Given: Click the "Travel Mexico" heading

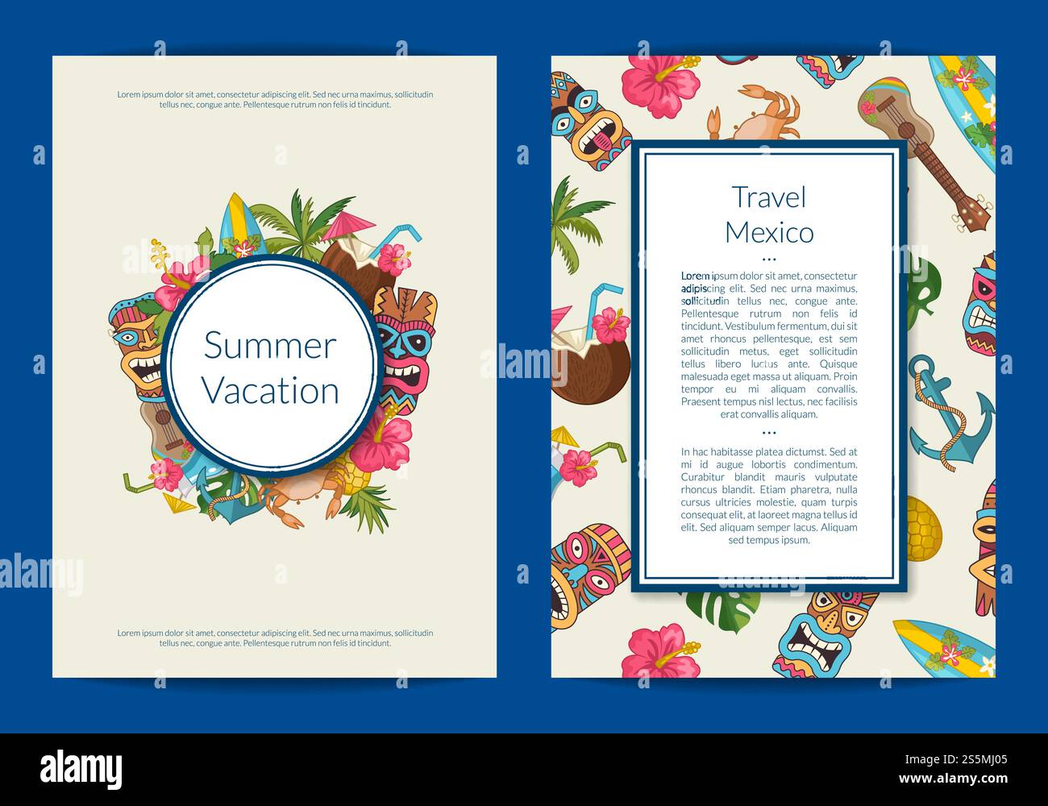Looking at the screenshot, I should (769, 214).
